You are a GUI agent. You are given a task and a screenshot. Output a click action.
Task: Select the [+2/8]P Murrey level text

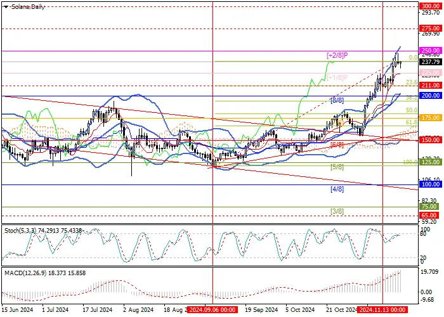point(337,55)
